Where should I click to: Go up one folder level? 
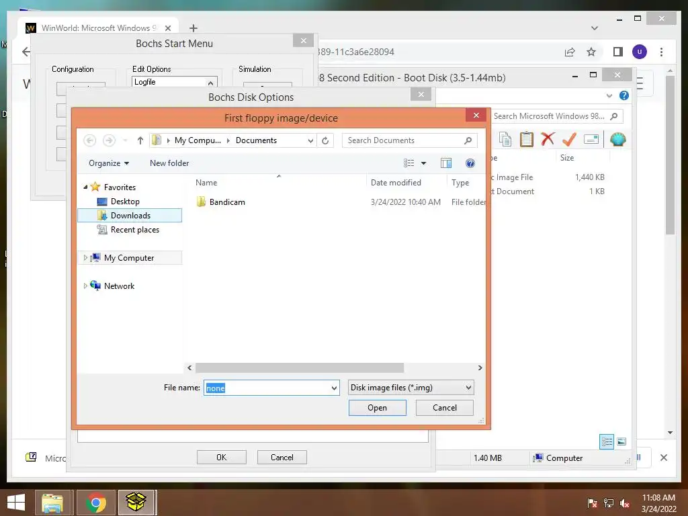coord(140,140)
